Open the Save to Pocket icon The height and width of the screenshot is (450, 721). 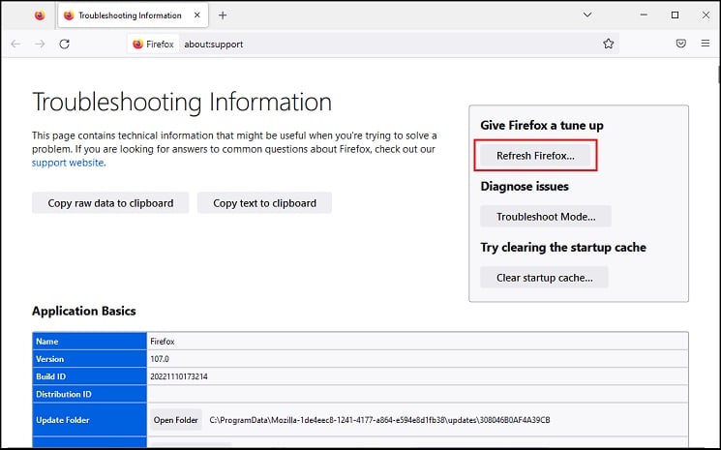(681, 44)
